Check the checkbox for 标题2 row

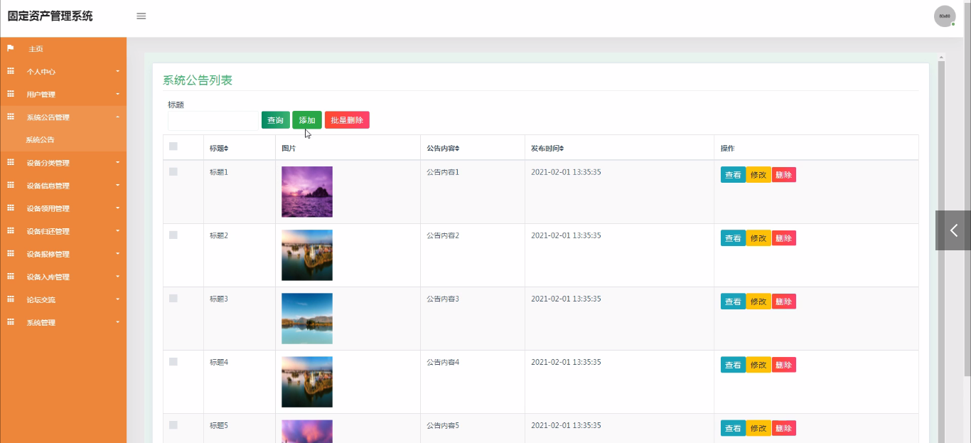(173, 235)
